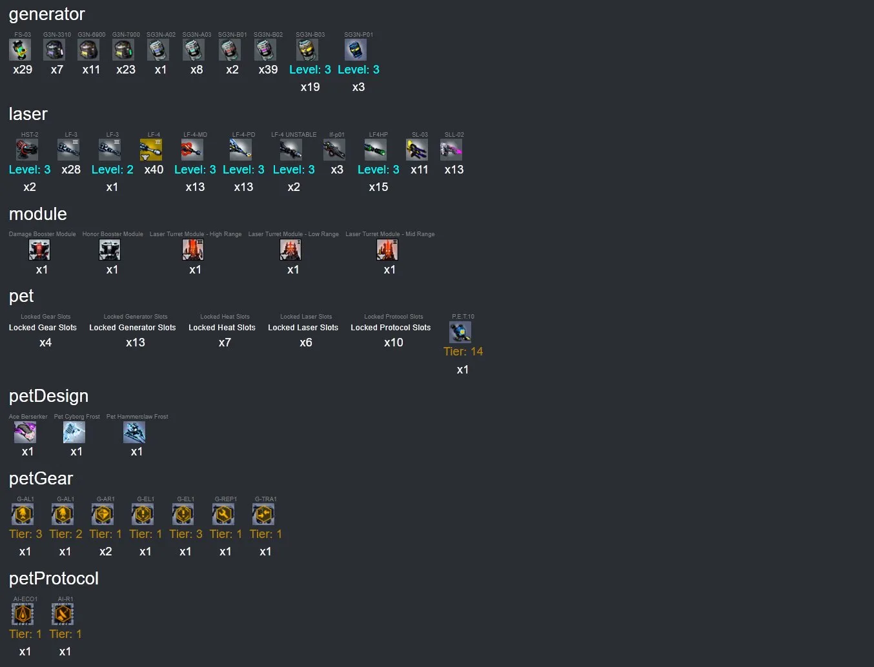Pick the SG3N-B02 shield generator icon
The image size is (874, 667).
265,50
